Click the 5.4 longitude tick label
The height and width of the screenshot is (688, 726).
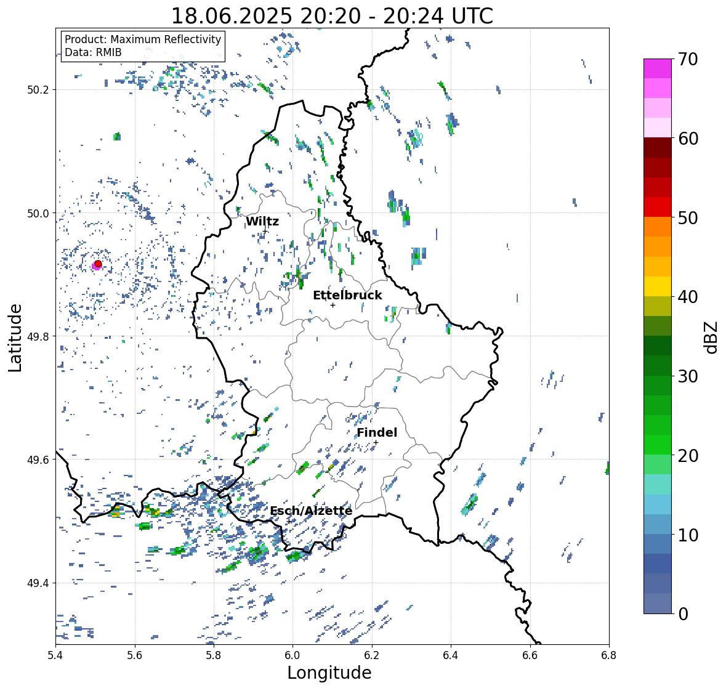pos(55,655)
